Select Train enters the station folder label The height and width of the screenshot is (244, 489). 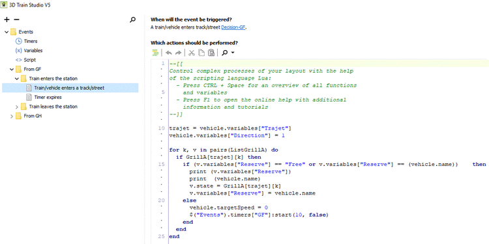click(x=53, y=79)
